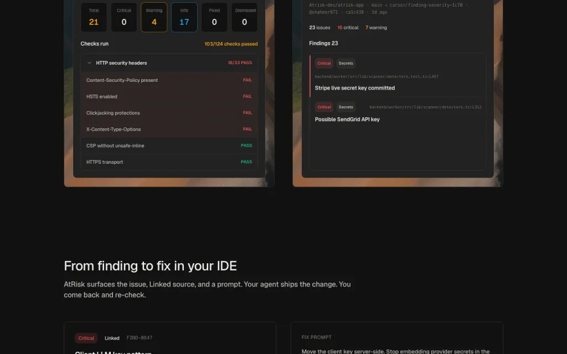Viewport: 567px width, 354px height.
Task: Click the '16 critical' count
Action: 348,28
